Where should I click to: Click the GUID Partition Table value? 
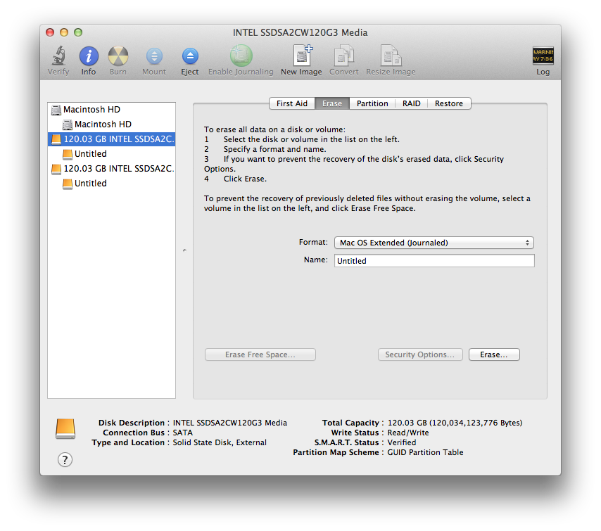click(426, 452)
